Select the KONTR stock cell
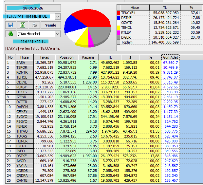203x185 pixels. pyautogui.click(x=24, y=72)
